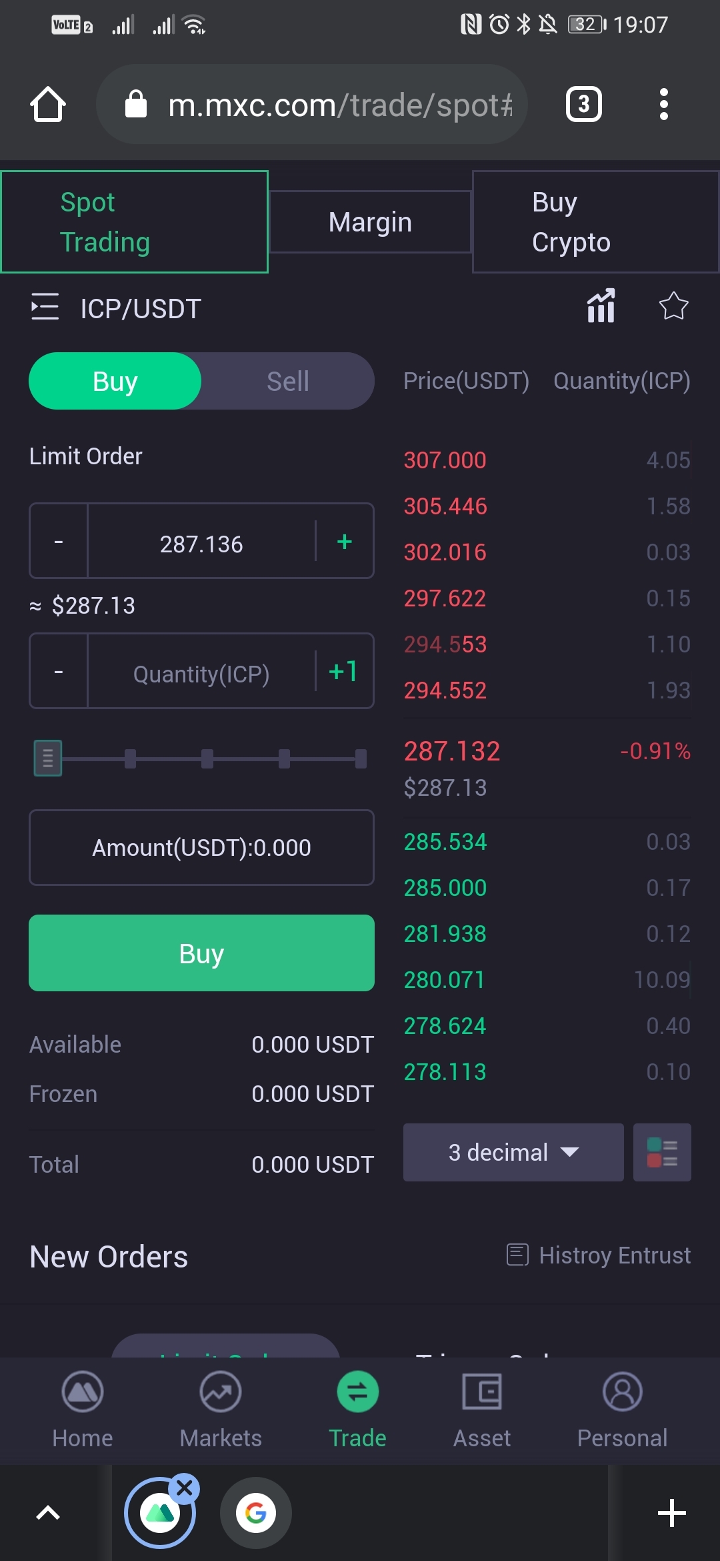Select the Buy side toggle
720x1561 pixels.
pyautogui.click(x=115, y=382)
